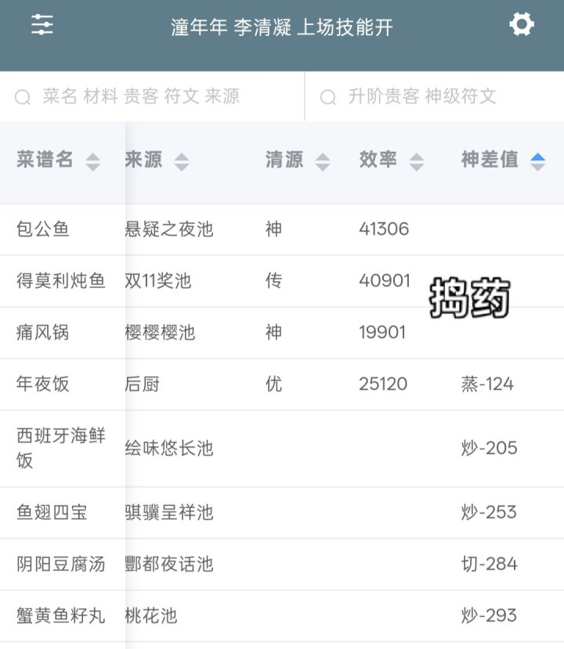Click the 年夜饭 recipe name
Image resolution: width=564 pixels, height=649 pixels.
click(x=42, y=384)
